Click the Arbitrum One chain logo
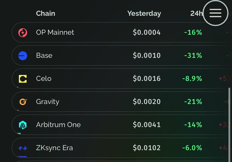 23,125
